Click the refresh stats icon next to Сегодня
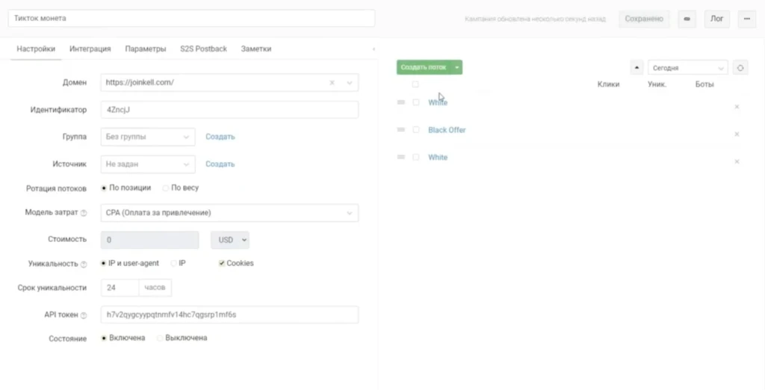Screen dimensions: 765x390 740,68
